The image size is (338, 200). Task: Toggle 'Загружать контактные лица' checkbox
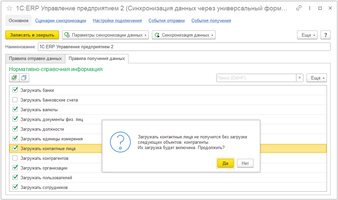15,148
